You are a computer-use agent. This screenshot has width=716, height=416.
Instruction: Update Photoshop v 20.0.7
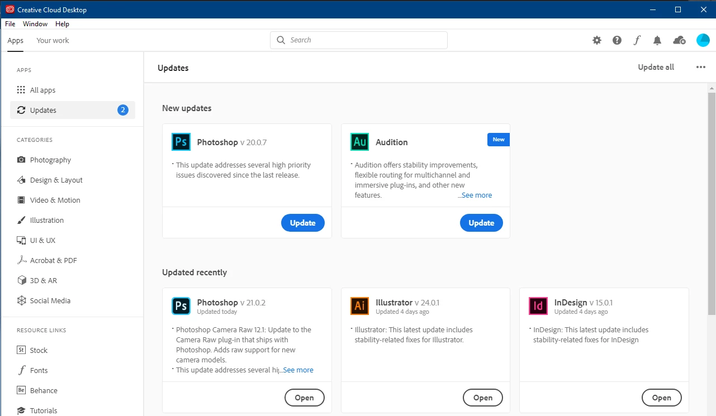(303, 223)
